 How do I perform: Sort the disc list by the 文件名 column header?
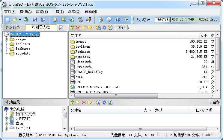(125, 35)
